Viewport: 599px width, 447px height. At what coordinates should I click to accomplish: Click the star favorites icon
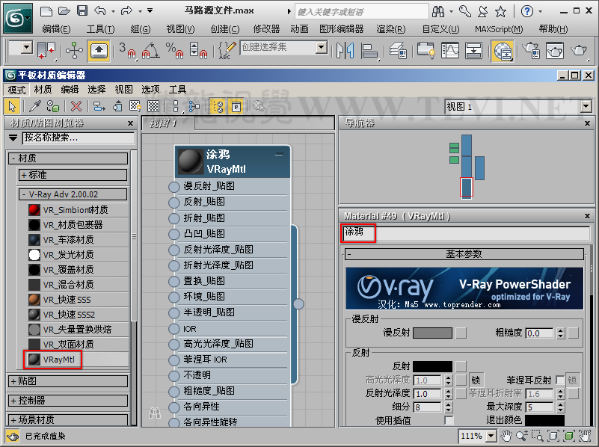(500, 12)
